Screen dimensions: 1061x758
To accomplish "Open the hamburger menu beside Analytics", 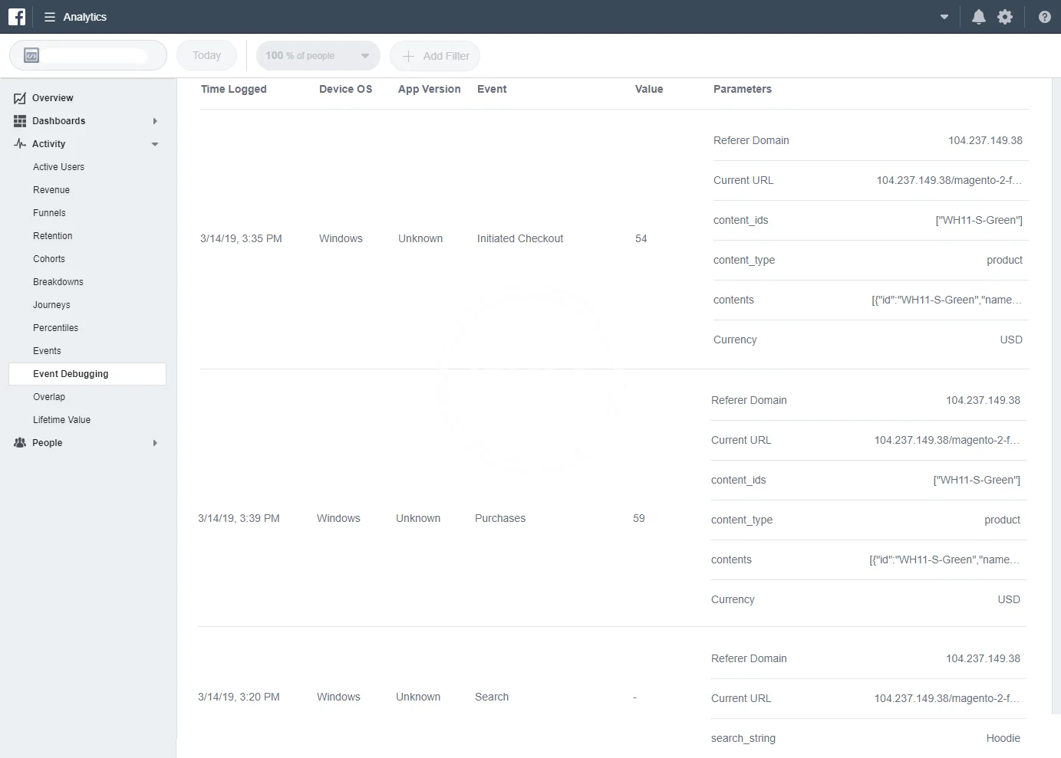I will click(50, 17).
